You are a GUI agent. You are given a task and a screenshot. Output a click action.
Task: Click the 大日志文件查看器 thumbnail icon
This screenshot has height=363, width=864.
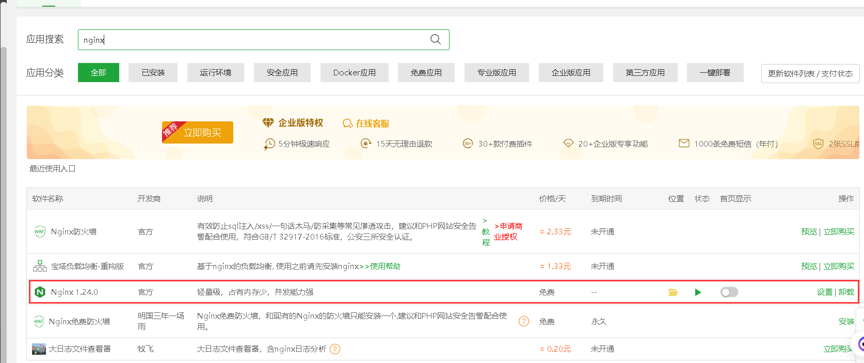click(x=39, y=349)
